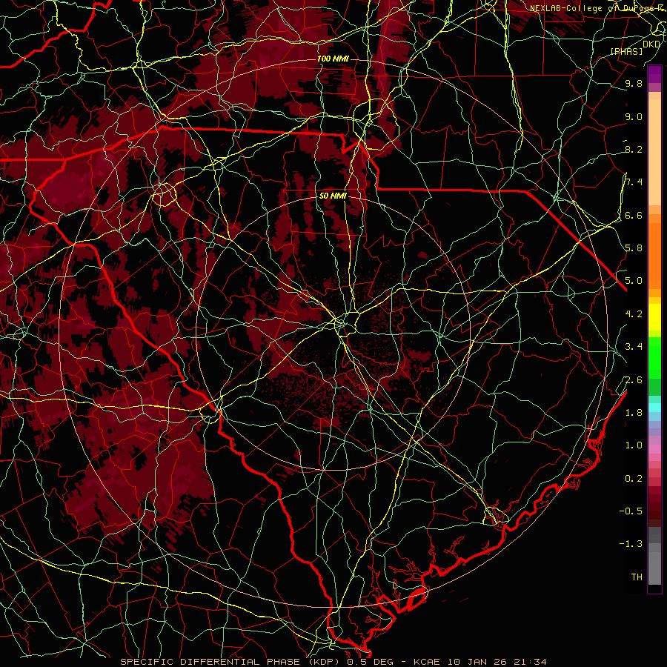667x667 pixels.
Task: Pick the purple band atop the color scale
Action: point(654,74)
